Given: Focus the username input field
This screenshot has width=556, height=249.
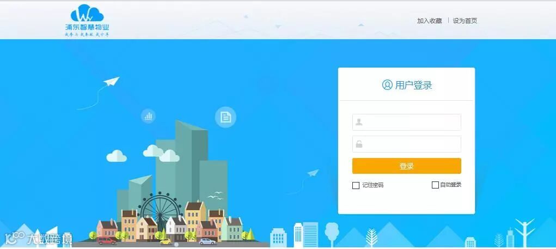Looking at the screenshot, I should tap(407, 123).
